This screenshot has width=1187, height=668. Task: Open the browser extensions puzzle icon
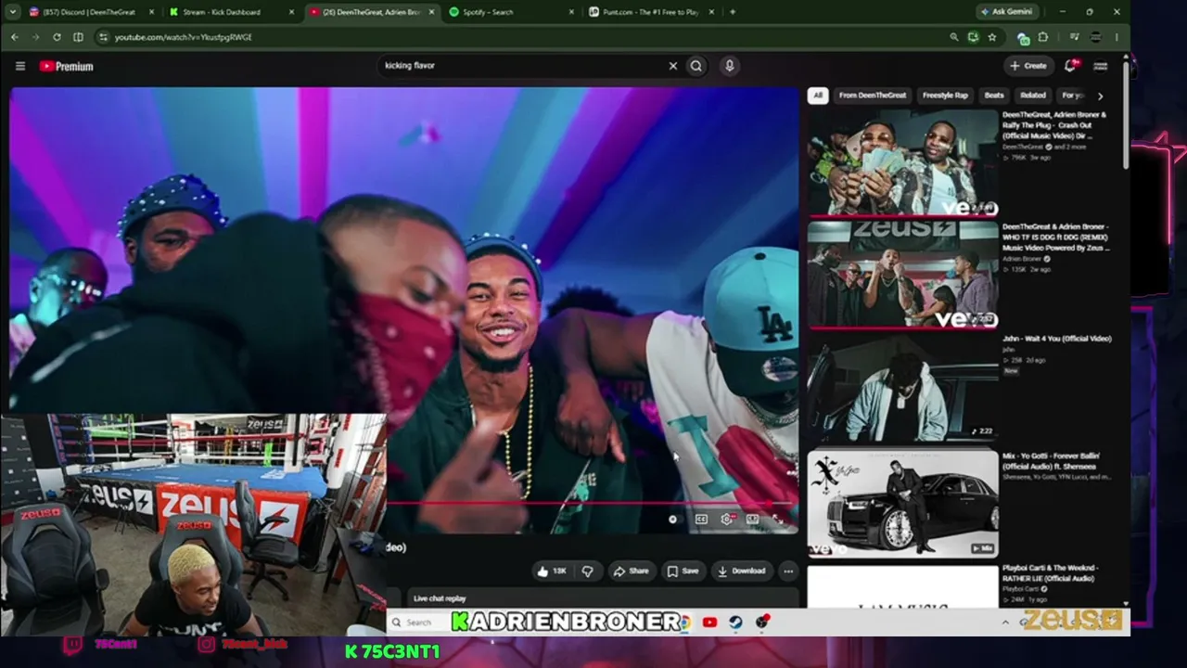click(x=1043, y=37)
